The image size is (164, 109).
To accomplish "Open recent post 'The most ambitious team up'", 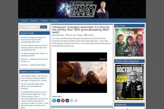I will [x=34, y=48].
